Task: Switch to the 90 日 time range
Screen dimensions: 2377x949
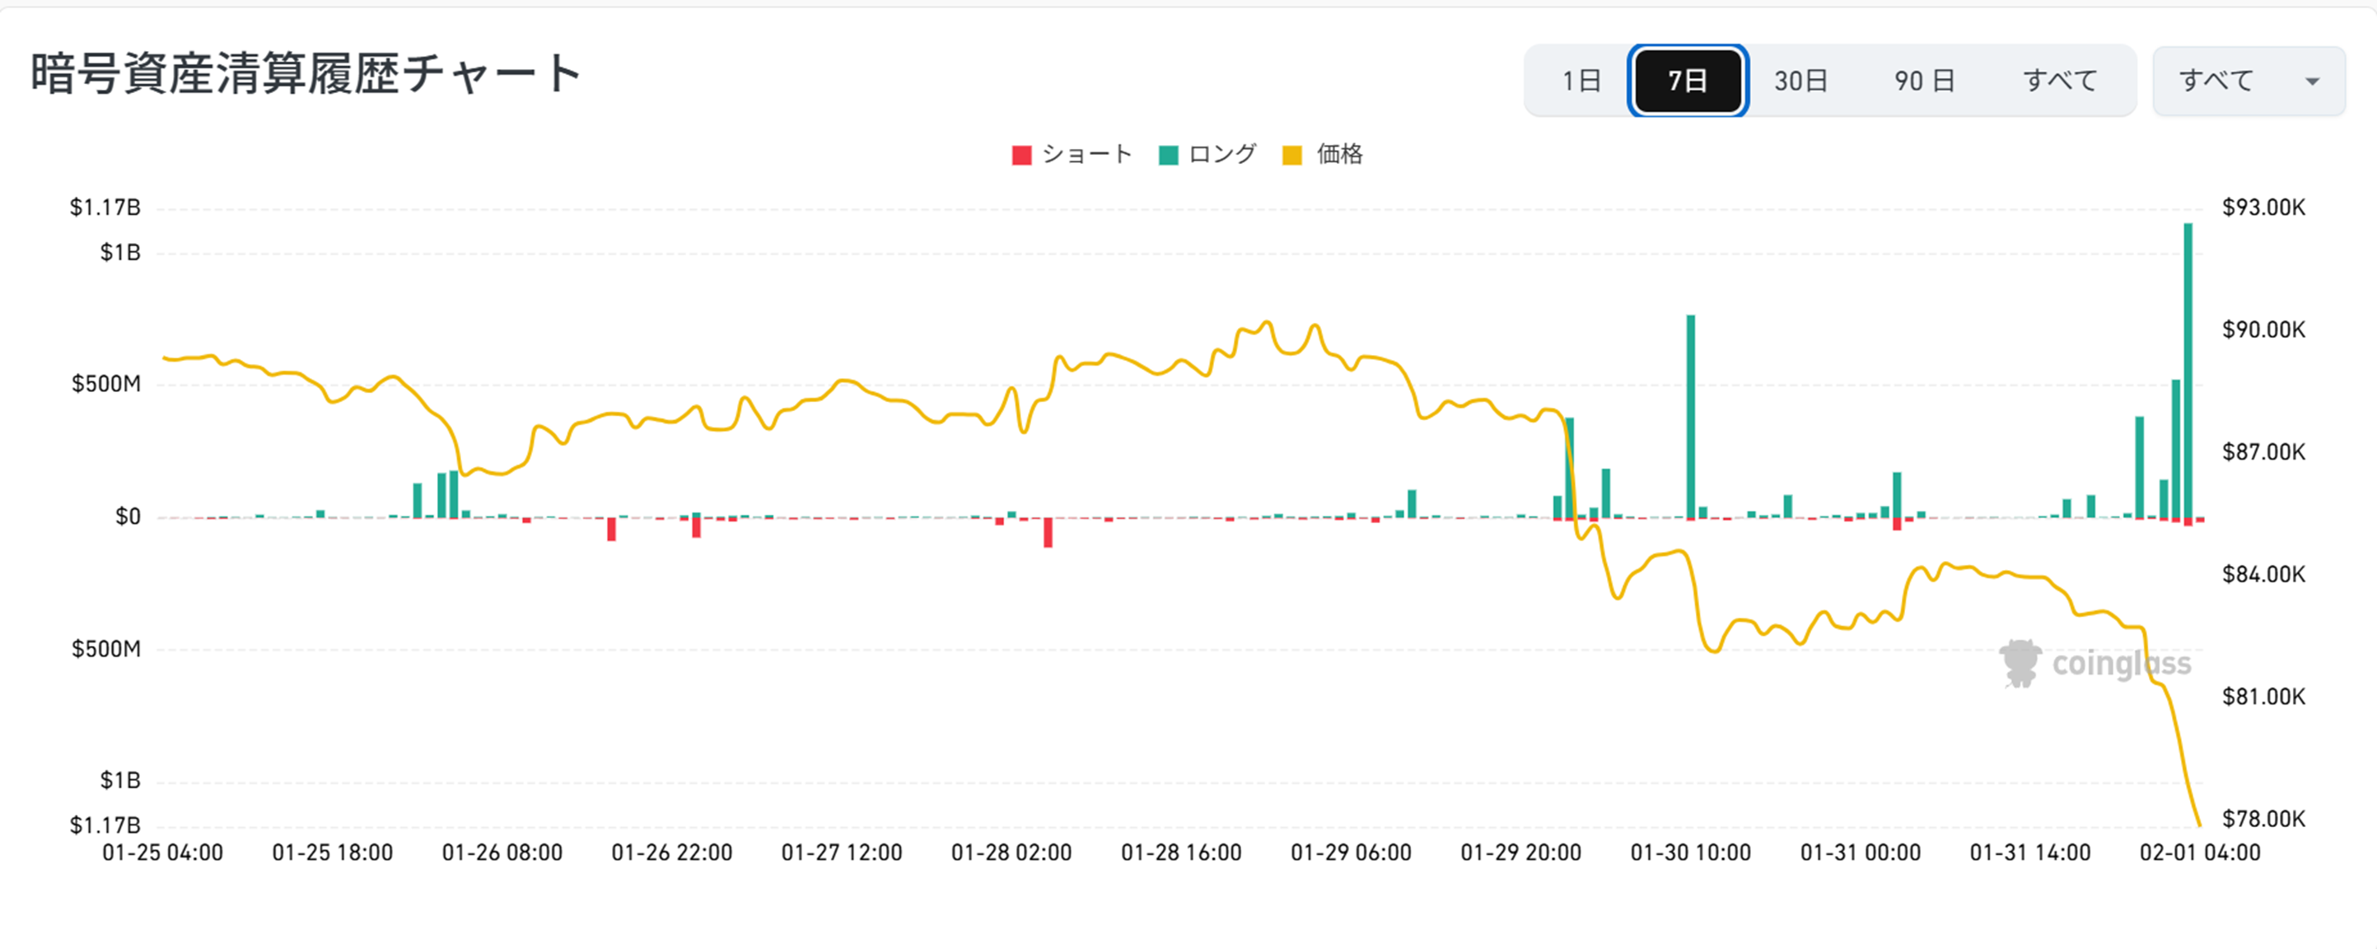Action: tap(1925, 82)
